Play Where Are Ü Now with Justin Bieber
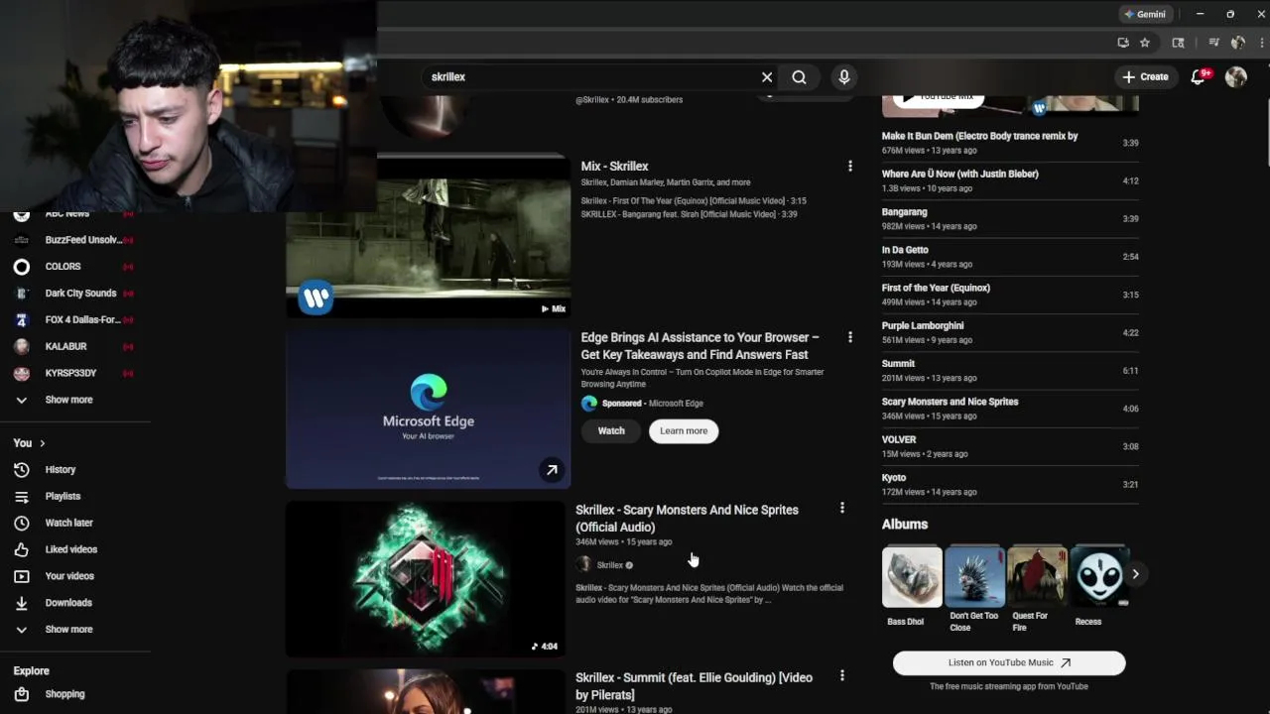 pos(1010,180)
